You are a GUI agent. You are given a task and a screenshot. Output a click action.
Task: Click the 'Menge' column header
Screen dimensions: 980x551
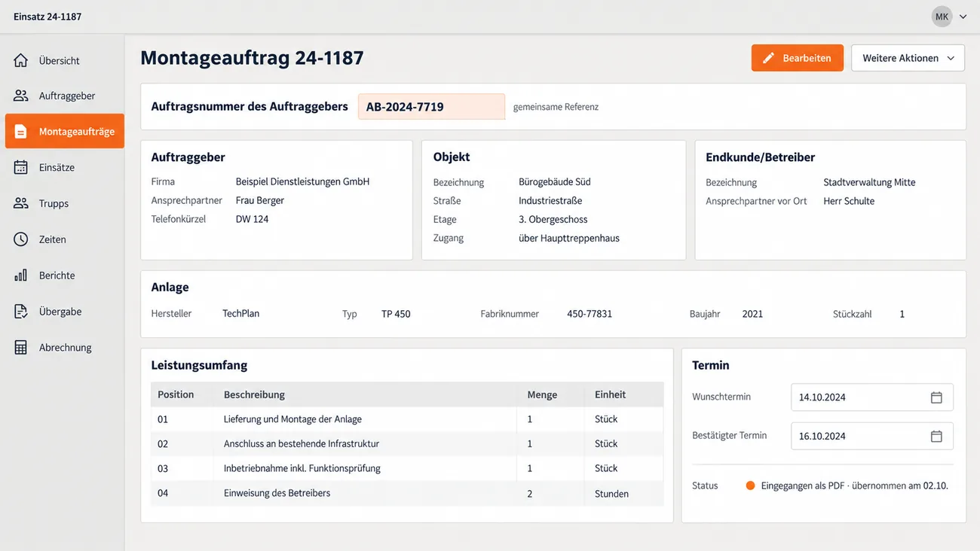(x=542, y=394)
